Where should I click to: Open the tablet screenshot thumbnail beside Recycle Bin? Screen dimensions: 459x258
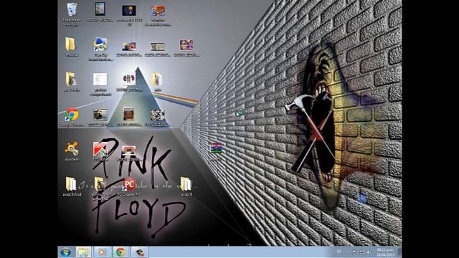click(x=100, y=12)
